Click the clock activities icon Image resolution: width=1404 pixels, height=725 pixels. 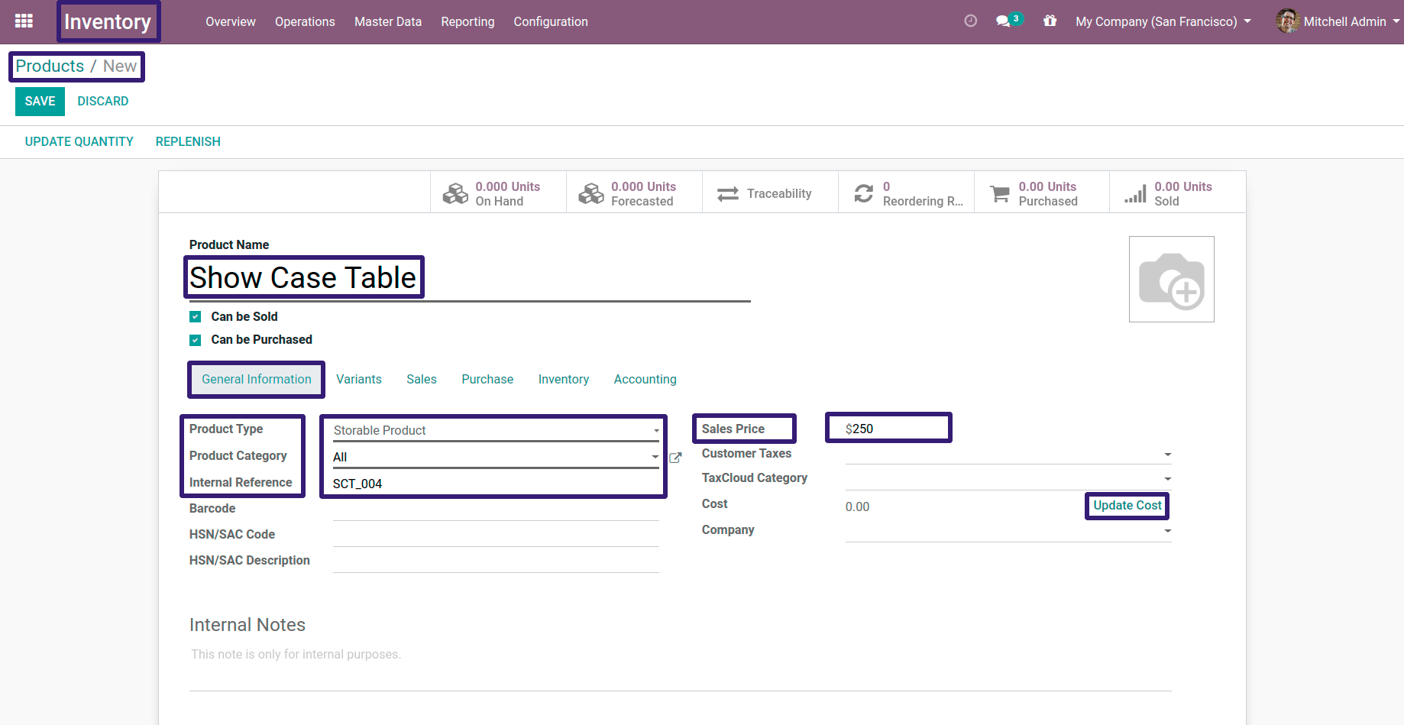coord(970,21)
